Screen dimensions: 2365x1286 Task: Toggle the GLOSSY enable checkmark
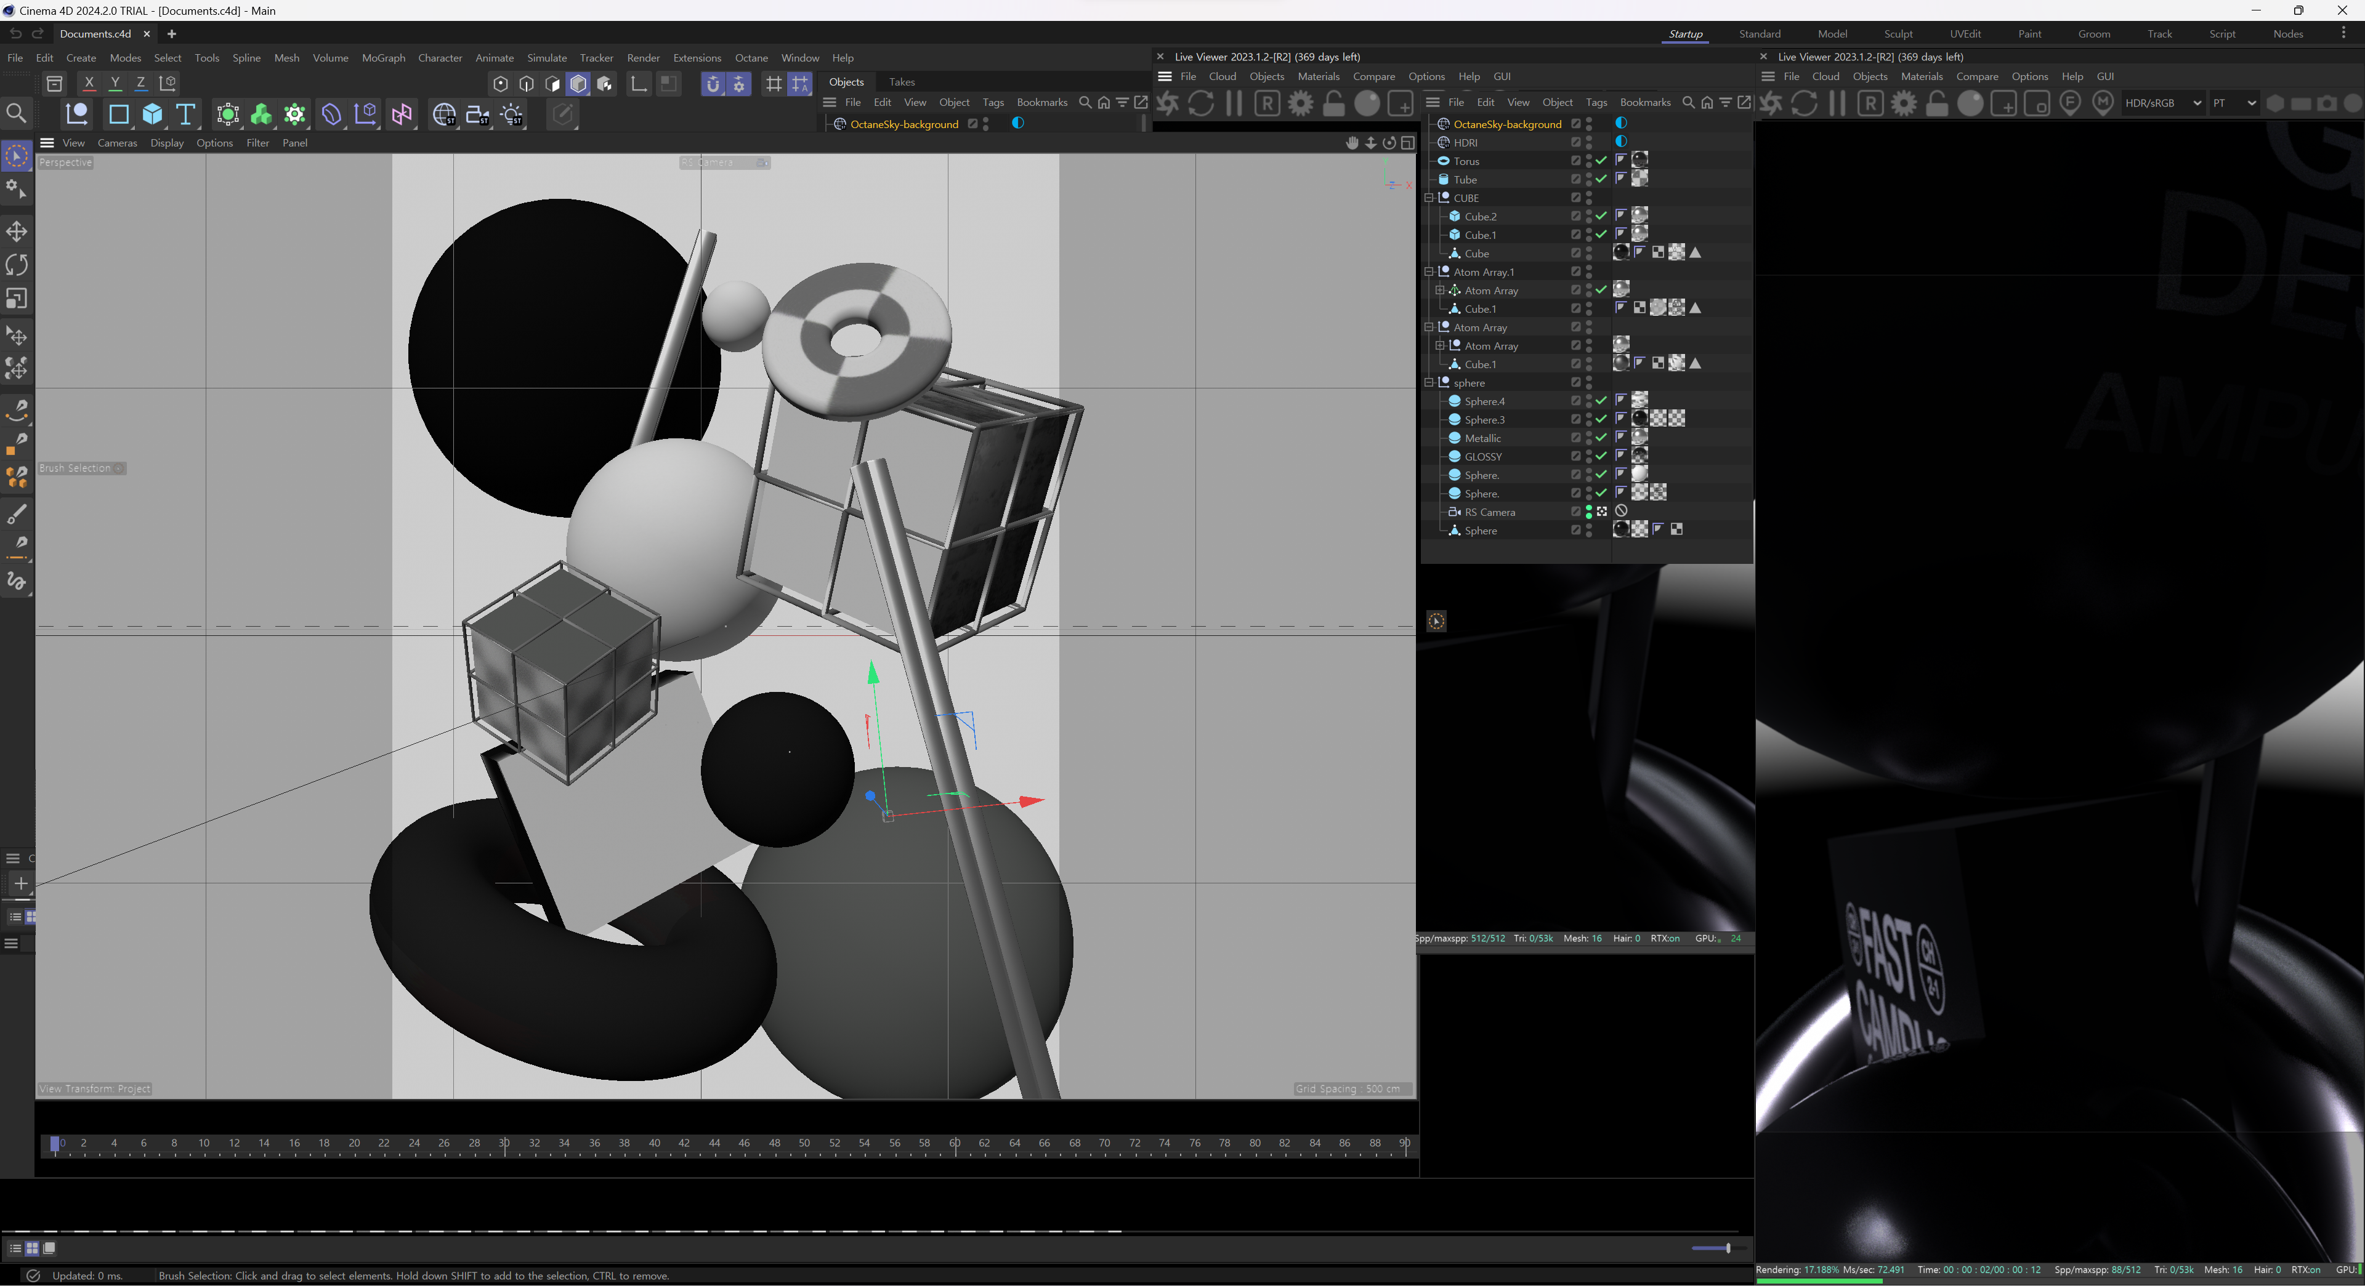point(1601,456)
